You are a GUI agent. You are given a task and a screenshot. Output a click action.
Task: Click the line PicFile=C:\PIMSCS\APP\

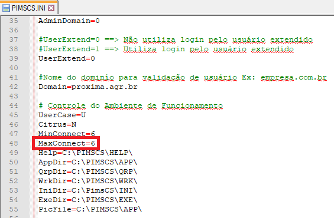click(x=90, y=209)
